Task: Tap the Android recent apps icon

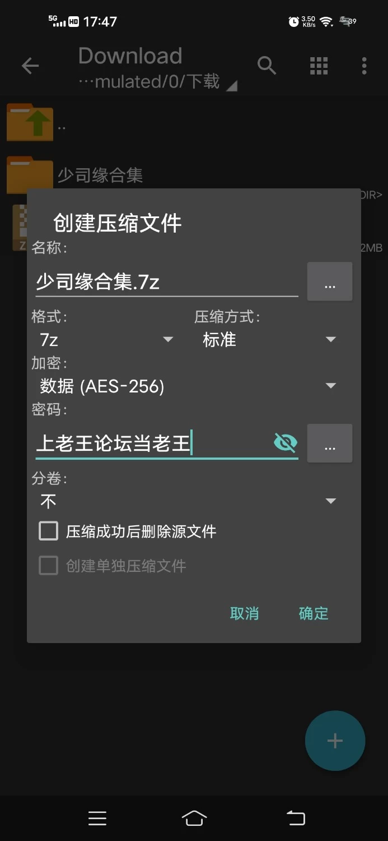Action: [97, 819]
